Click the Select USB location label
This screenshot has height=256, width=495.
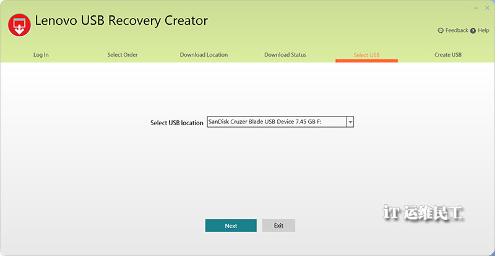click(x=177, y=123)
